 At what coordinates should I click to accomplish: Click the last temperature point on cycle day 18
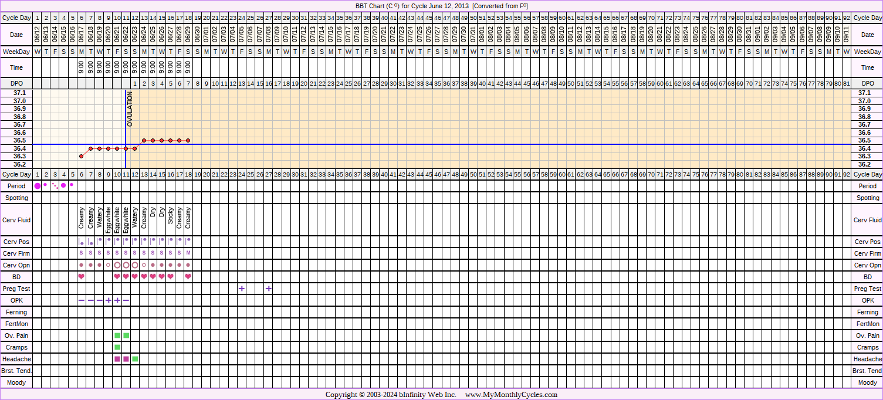pyautogui.click(x=188, y=140)
